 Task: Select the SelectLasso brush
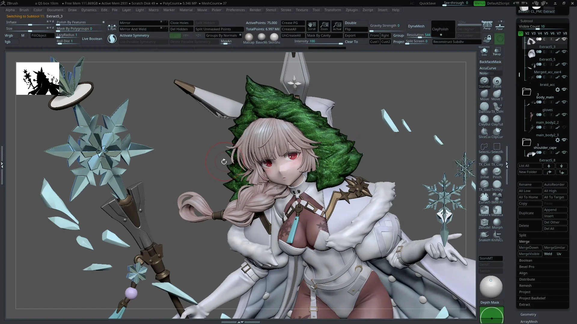(484, 148)
